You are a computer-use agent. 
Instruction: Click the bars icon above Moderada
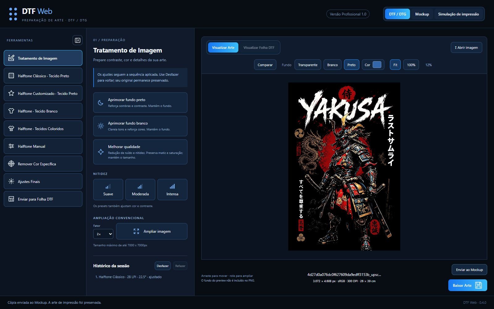[x=140, y=187]
